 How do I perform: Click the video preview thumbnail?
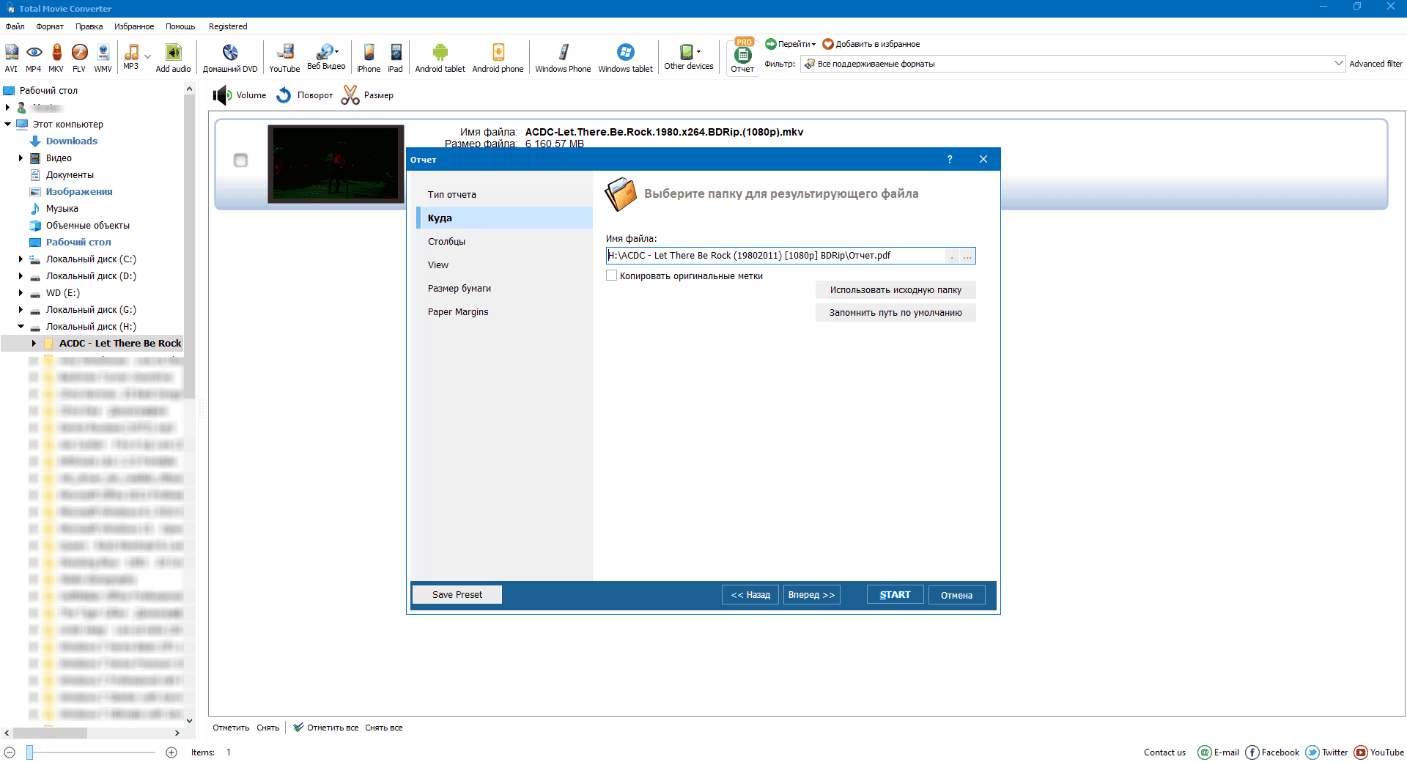[x=336, y=163]
